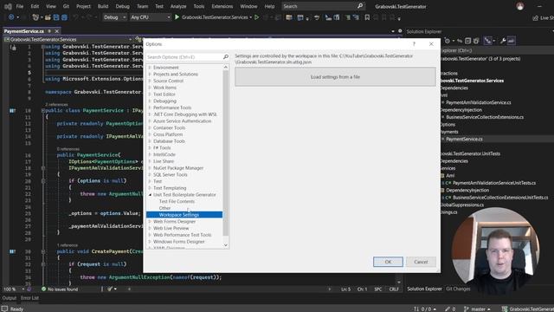Run without debugging using the outlined play icon
Screen dimensions: 554x312
pyautogui.click(x=257, y=17)
